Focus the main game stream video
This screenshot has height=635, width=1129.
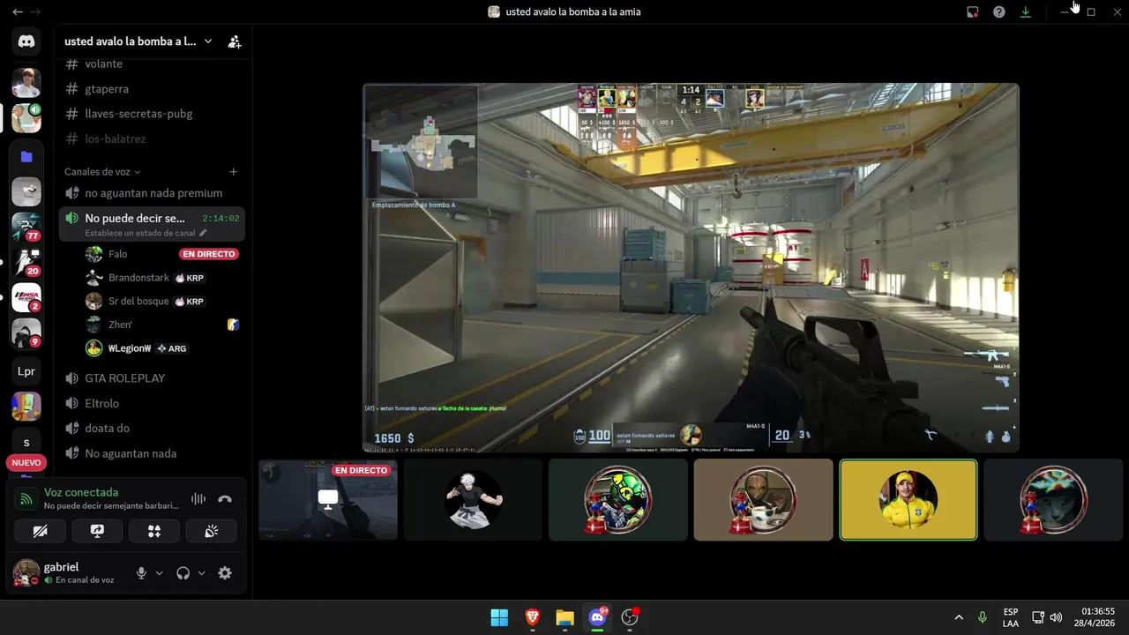pos(692,268)
